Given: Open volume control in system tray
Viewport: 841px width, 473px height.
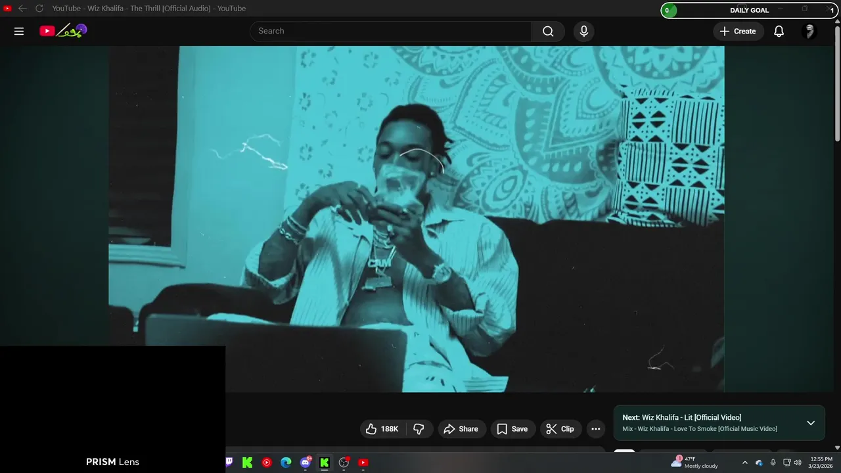Looking at the screenshot, I should 798,462.
